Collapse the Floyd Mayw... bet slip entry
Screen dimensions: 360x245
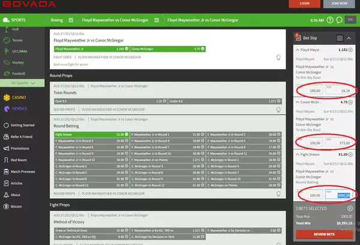tap(298, 50)
